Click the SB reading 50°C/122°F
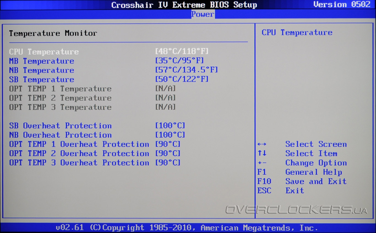The height and width of the screenshot is (233, 376). 182,80
